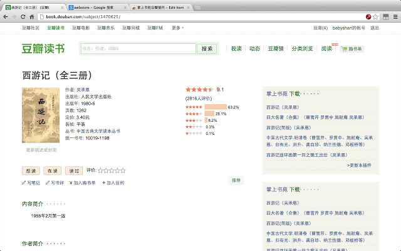The height and width of the screenshot is (251, 401).
Task: Click 更新描述或封面 under the cover
Action: click(41, 150)
